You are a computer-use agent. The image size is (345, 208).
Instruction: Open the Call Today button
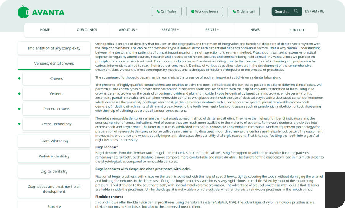pos(167,11)
